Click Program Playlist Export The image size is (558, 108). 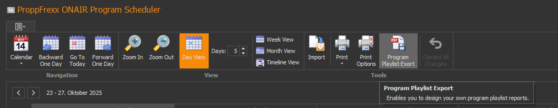[x=398, y=50]
